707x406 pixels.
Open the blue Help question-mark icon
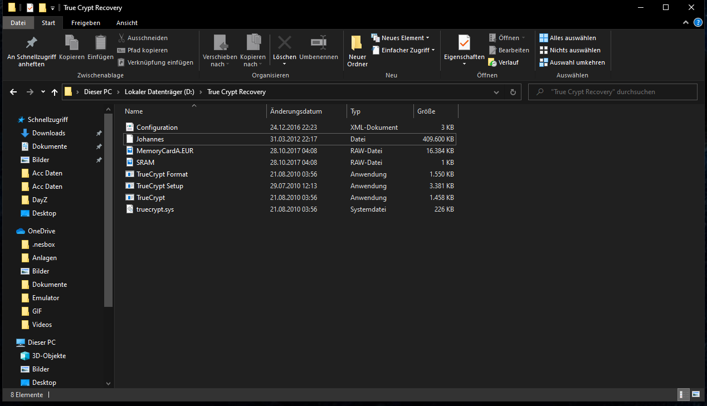698,23
